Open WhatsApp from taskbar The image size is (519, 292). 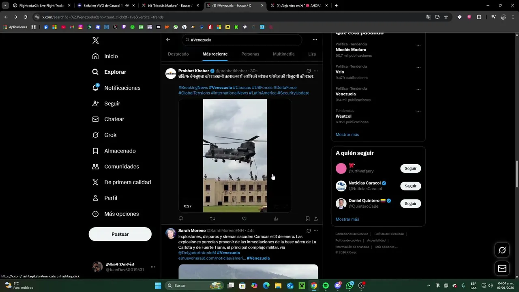pos(350,286)
